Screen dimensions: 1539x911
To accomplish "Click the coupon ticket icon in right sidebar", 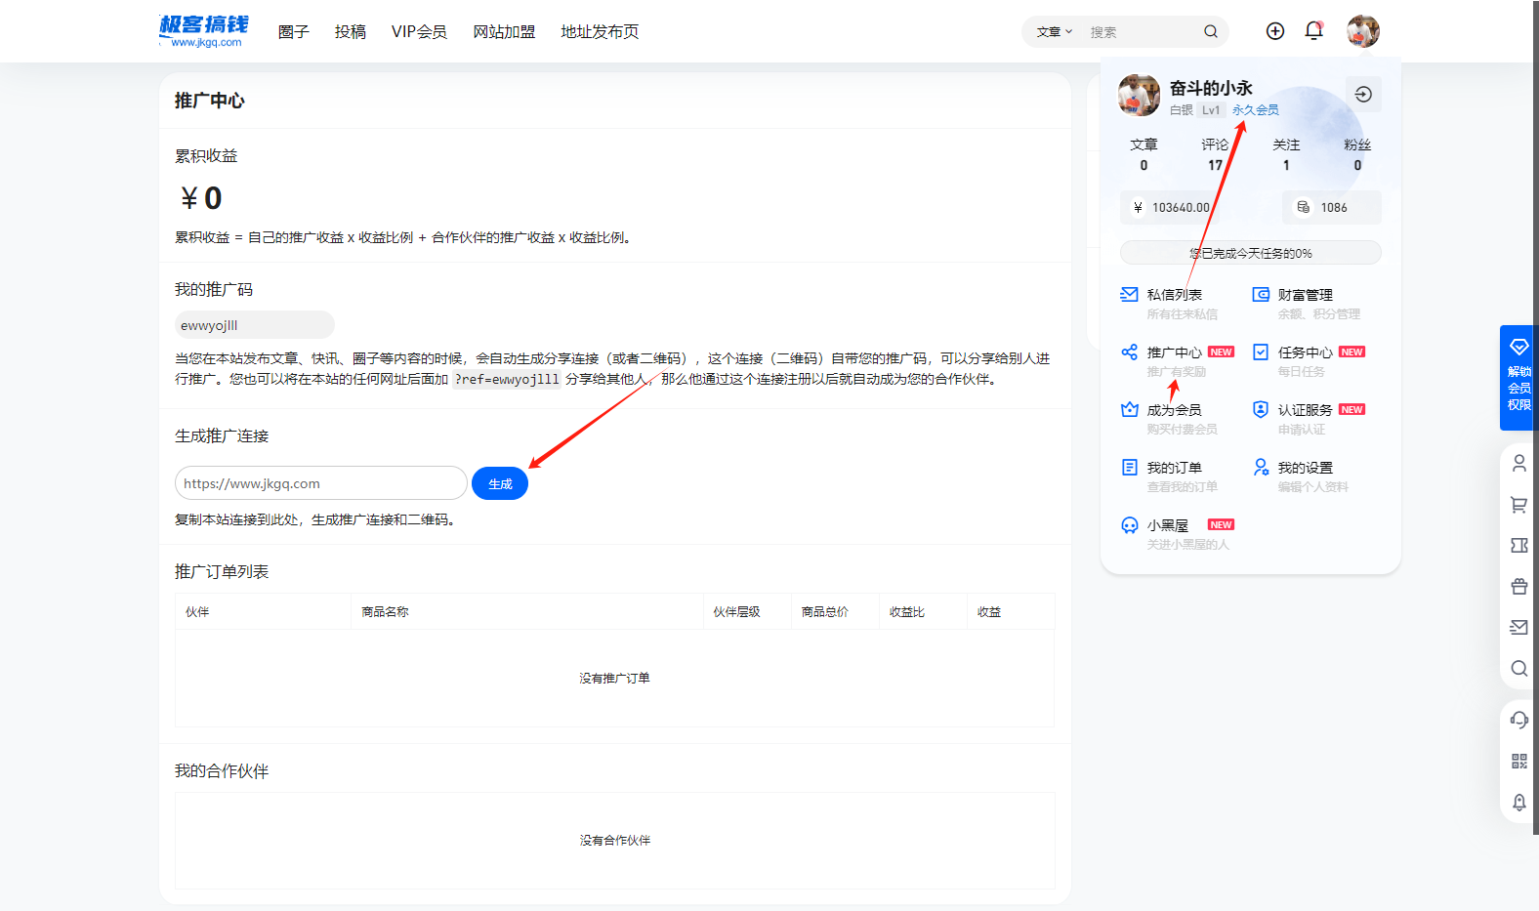I will 1518,546.
